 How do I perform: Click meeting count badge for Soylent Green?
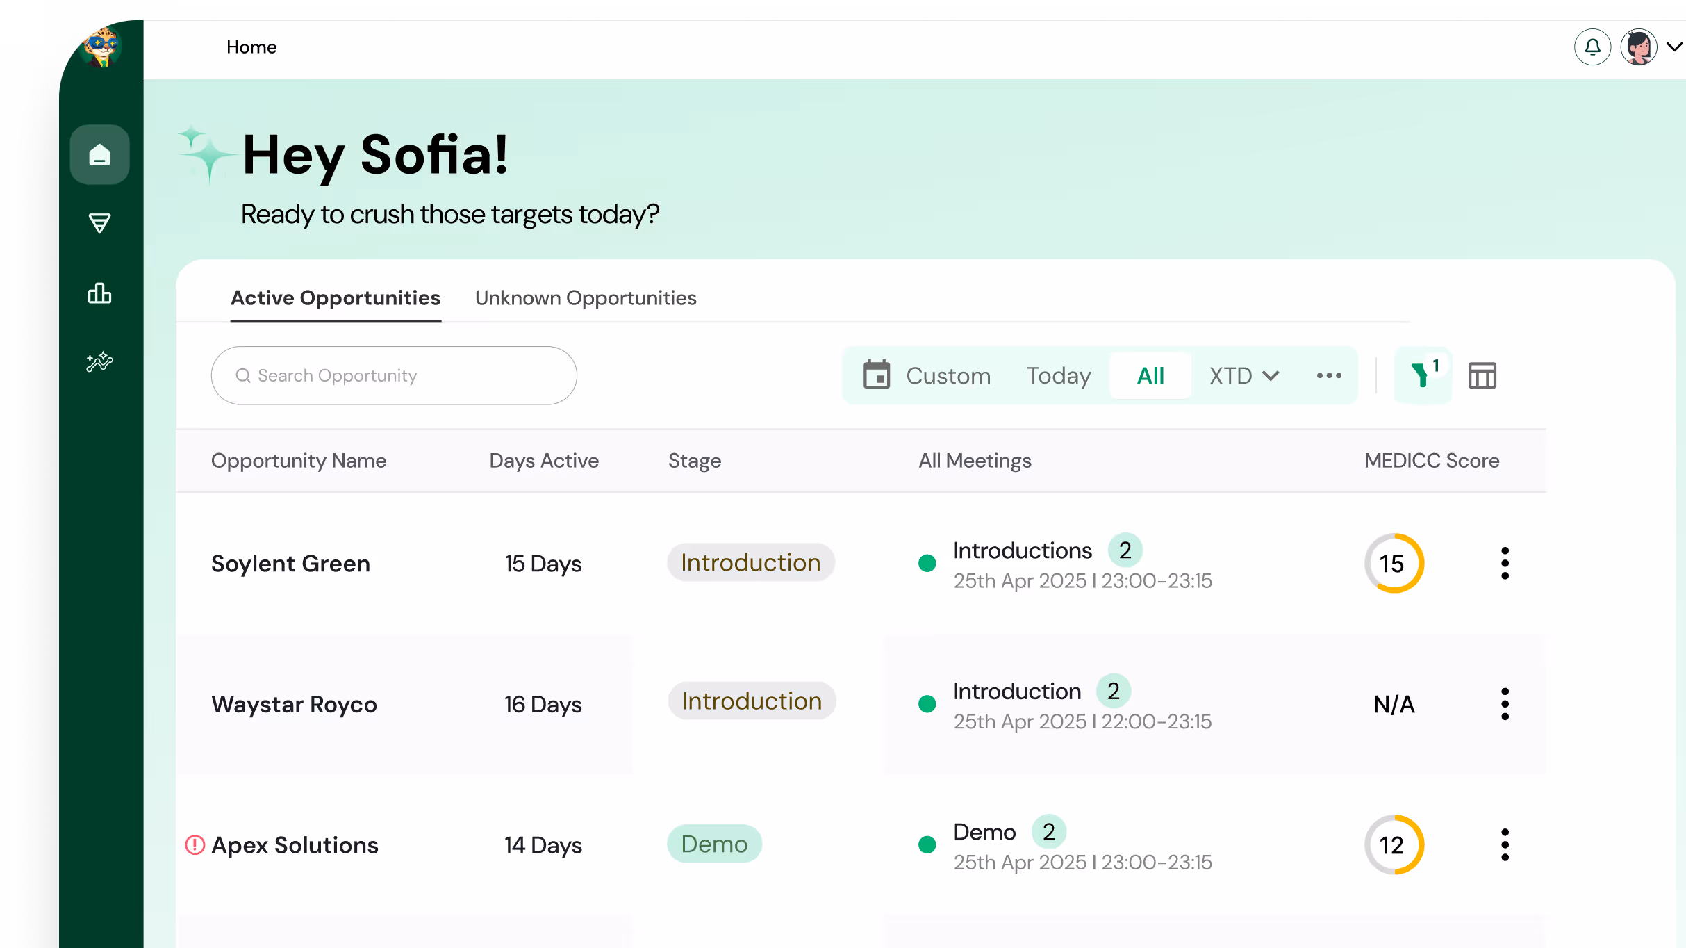[1125, 550]
